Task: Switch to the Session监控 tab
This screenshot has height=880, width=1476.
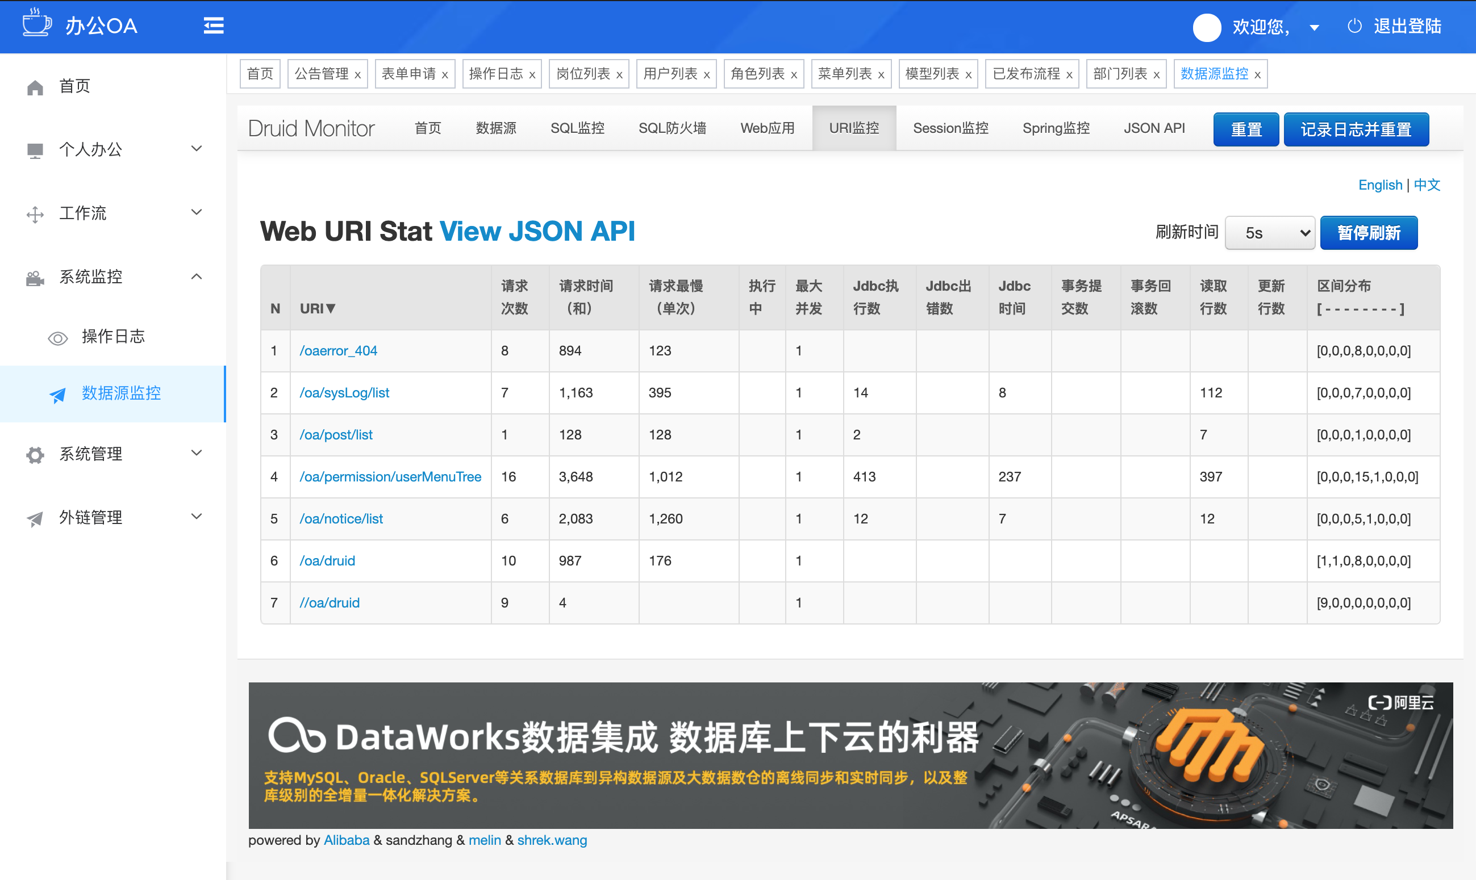Action: pos(949,128)
